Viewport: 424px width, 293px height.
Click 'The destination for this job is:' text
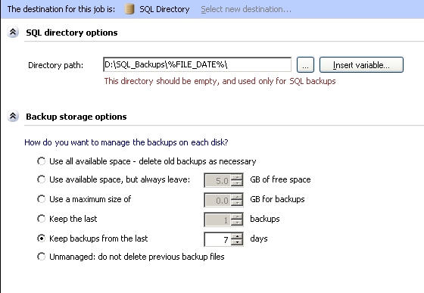[x=61, y=9]
